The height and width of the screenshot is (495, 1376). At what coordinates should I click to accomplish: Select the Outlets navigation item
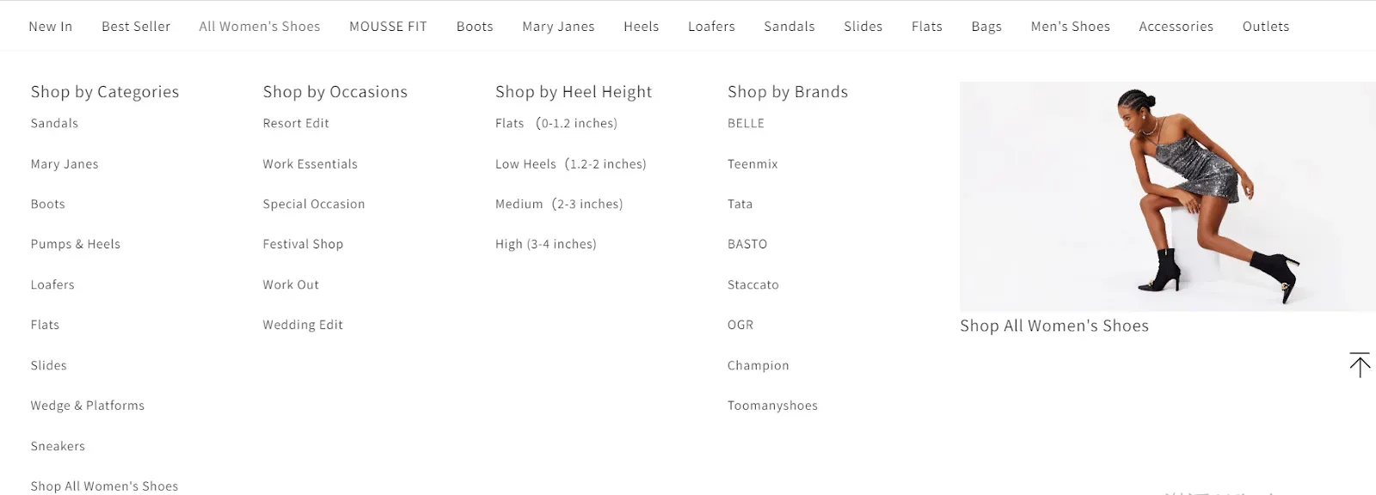tap(1265, 27)
